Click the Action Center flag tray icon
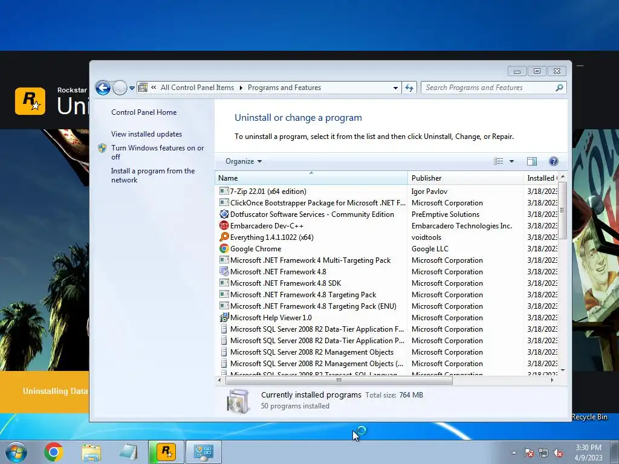619x464 pixels. tap(528, 453)
